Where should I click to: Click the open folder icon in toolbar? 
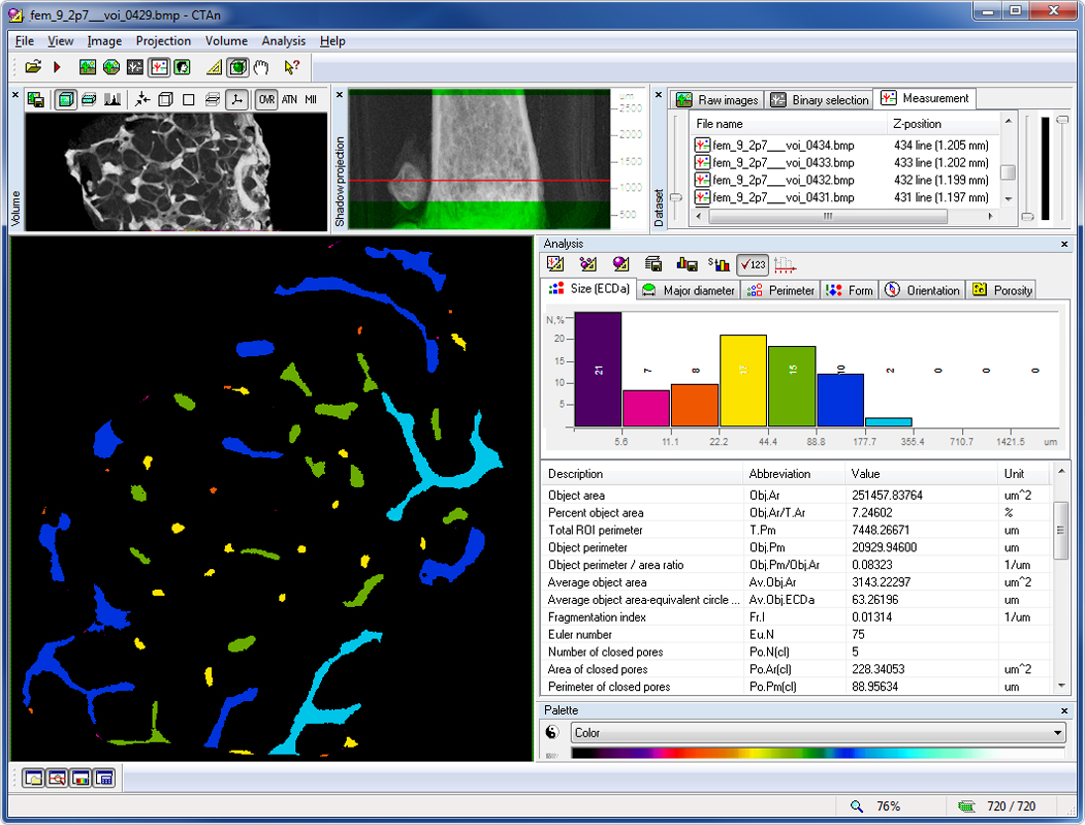[x=33, y=67]
